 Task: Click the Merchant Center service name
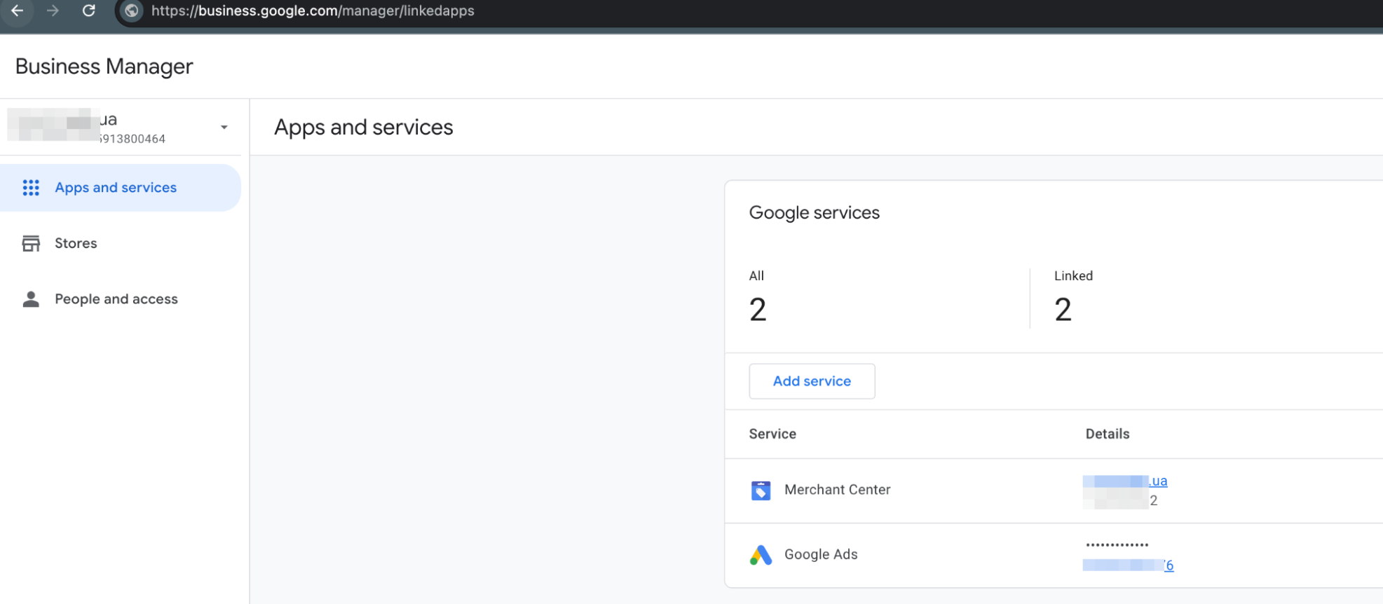click(838, 490)
